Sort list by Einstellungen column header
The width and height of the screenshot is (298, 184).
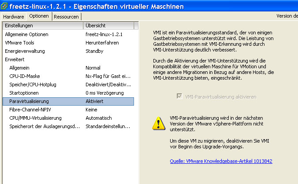[x=42, y=26]
